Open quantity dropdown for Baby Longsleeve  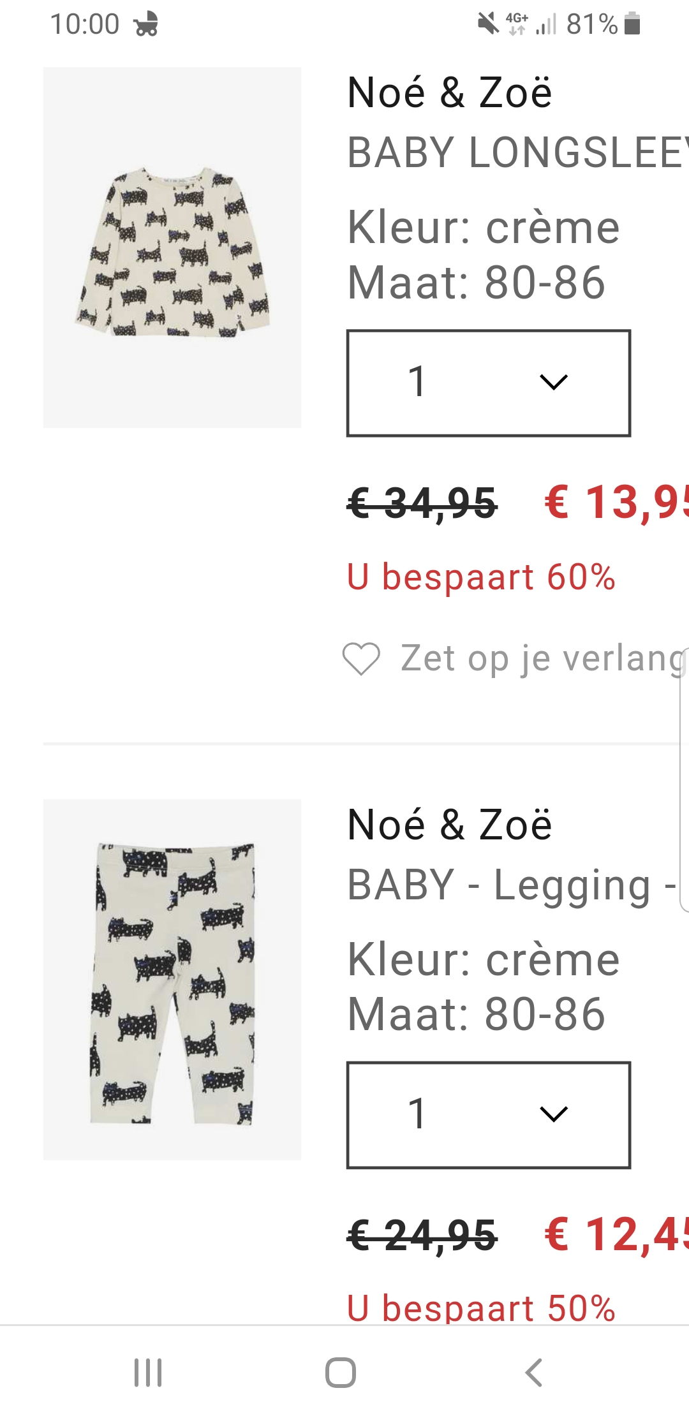(488, 383)
